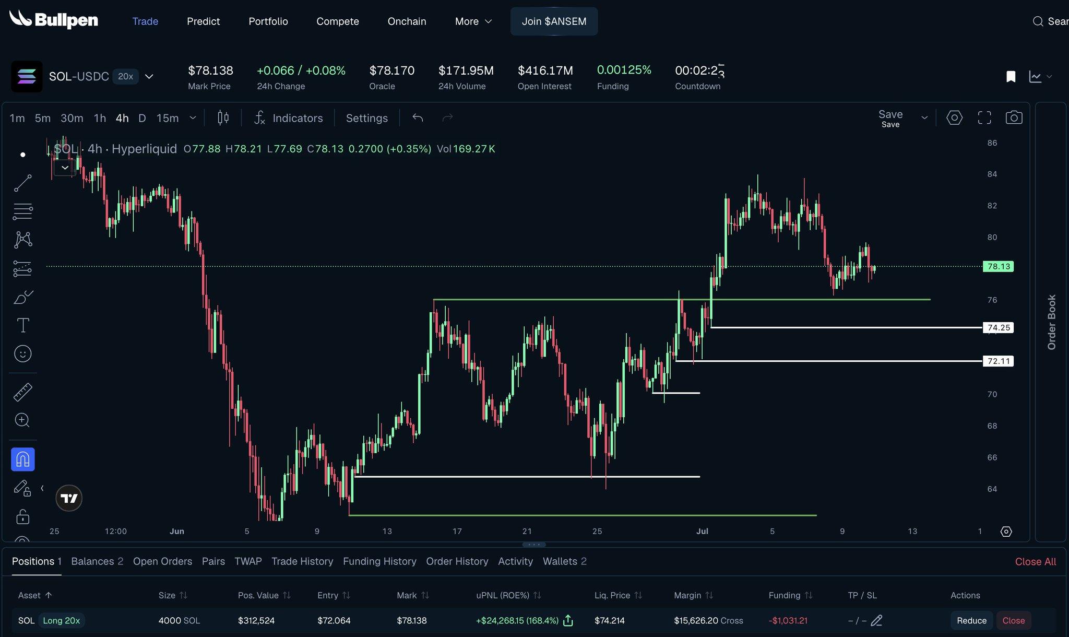
Task: Select the text annotation tool
Action: tap(22, 325)
